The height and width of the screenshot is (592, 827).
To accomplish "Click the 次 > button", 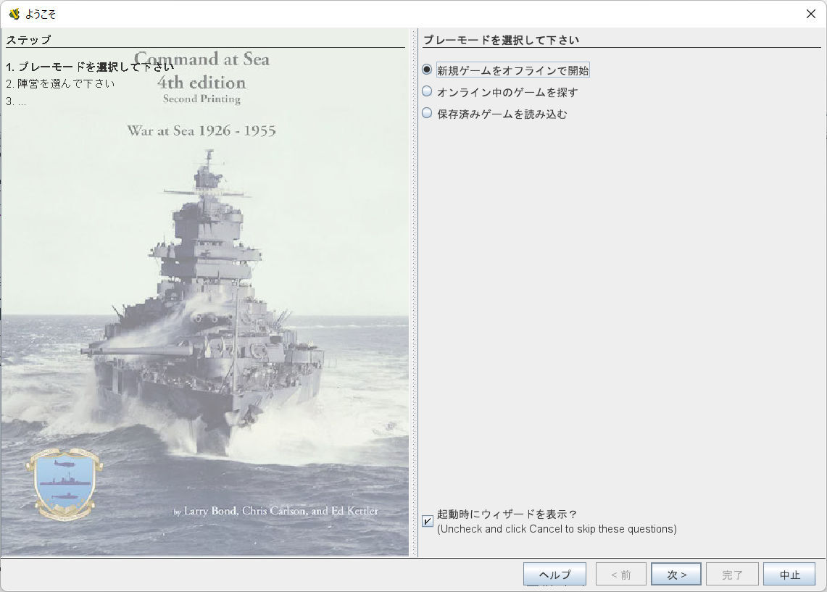I will click(676, 574).
